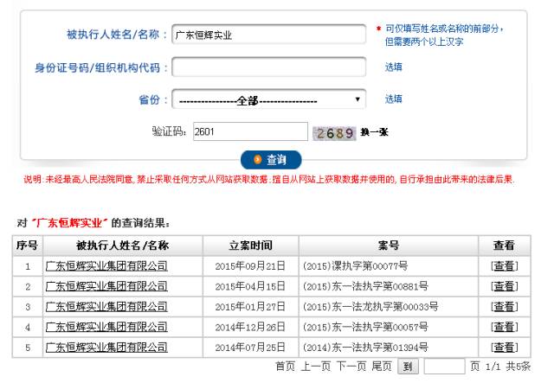
Task: Click [查看] for case 东一法执字第01394号
Action: coord(504,348)
